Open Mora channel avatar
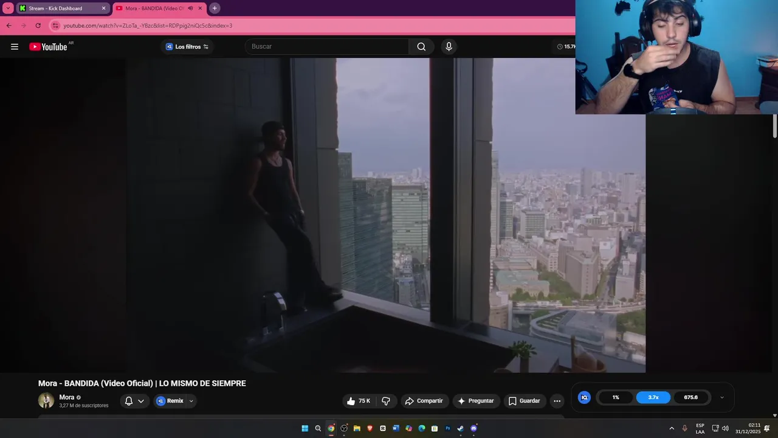This screenshot has width=778, height=438. click(x=46, y=400)
